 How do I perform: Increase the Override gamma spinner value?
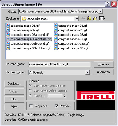(x=64, y=95)
